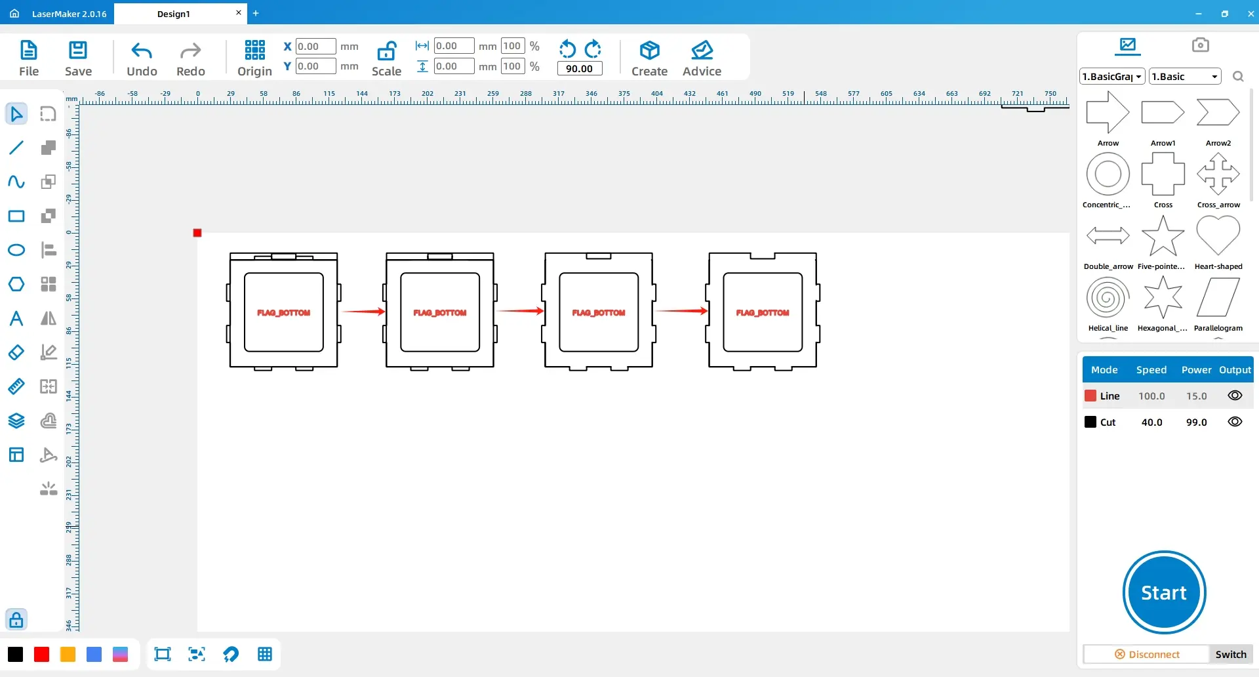Open the align objects tool
Viewport: 1259px width, 677px height.
coord(49,250)
